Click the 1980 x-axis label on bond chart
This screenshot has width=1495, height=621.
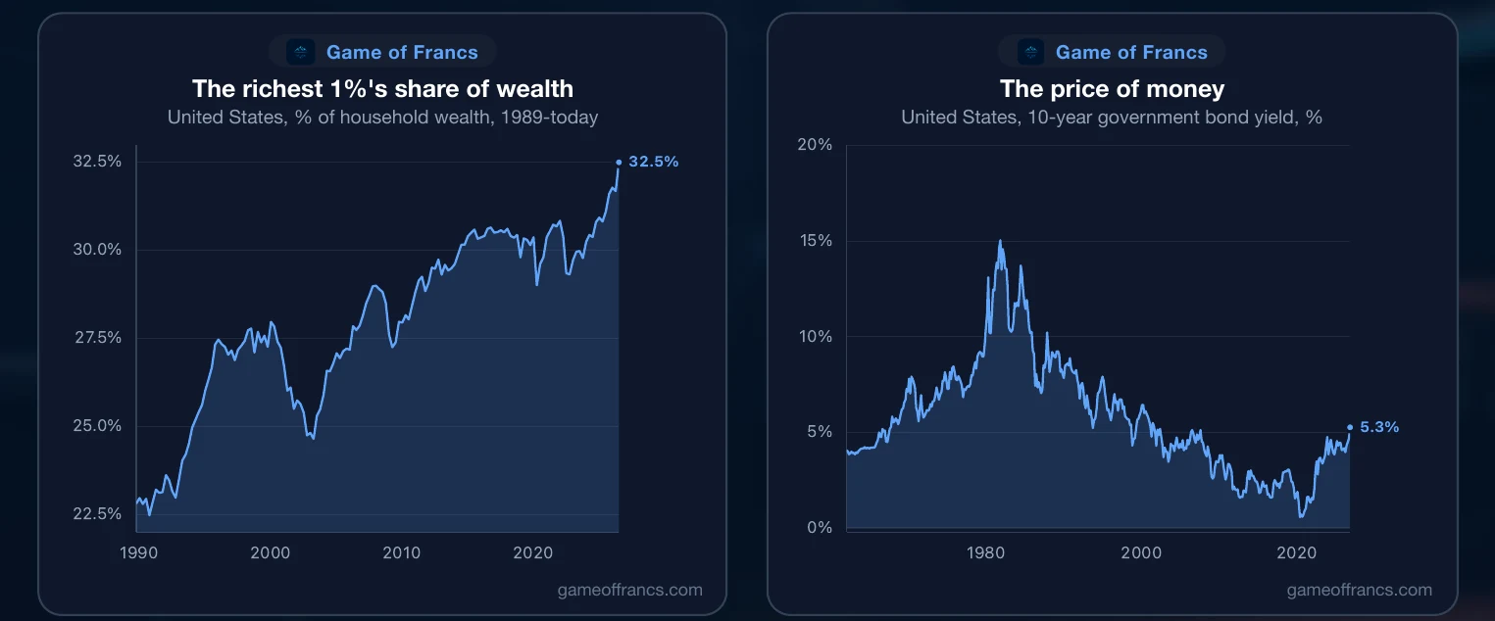[986, 553]
